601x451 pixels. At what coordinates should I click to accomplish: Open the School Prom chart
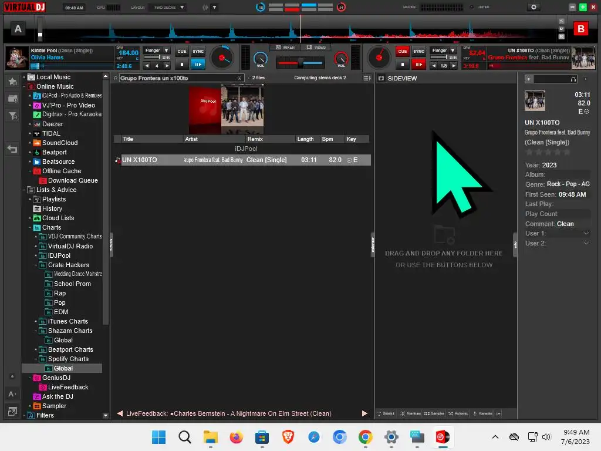click(72, 284)
